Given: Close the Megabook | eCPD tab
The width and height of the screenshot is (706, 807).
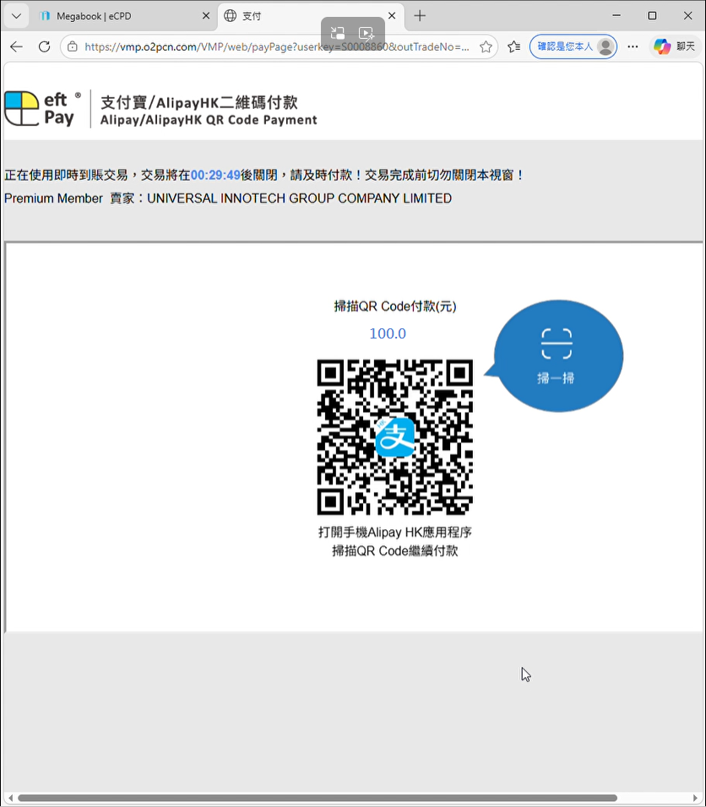Looking at the screenshot, I should pos(206,16).
